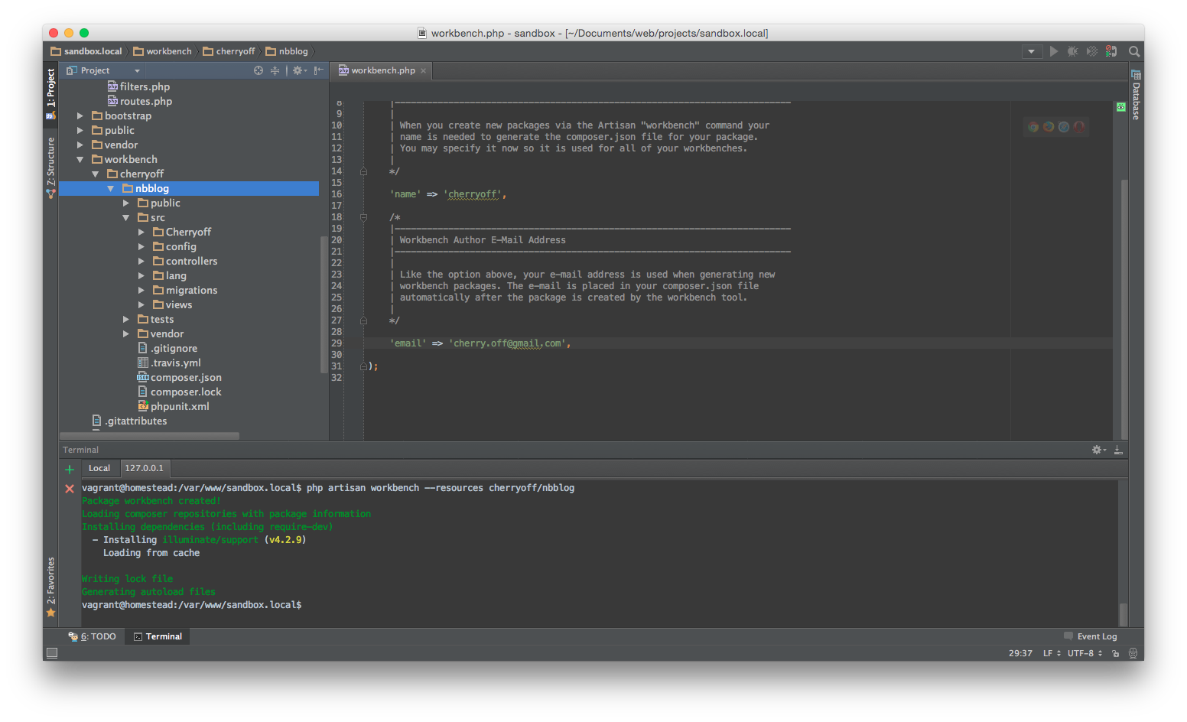Expand the tests folder
The image size is (1187, 722).
126,320
